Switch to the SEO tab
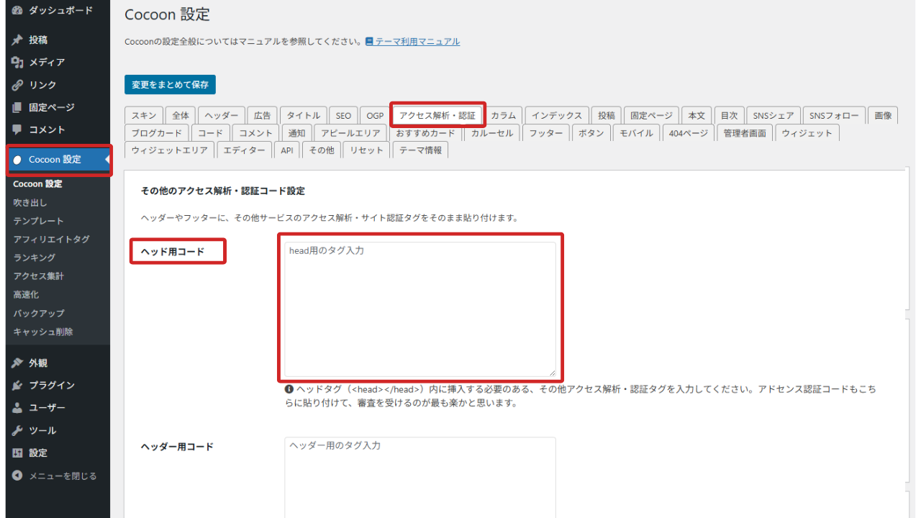Image resolution: width=921 pixels, height=518 pixels. (343, 115)
